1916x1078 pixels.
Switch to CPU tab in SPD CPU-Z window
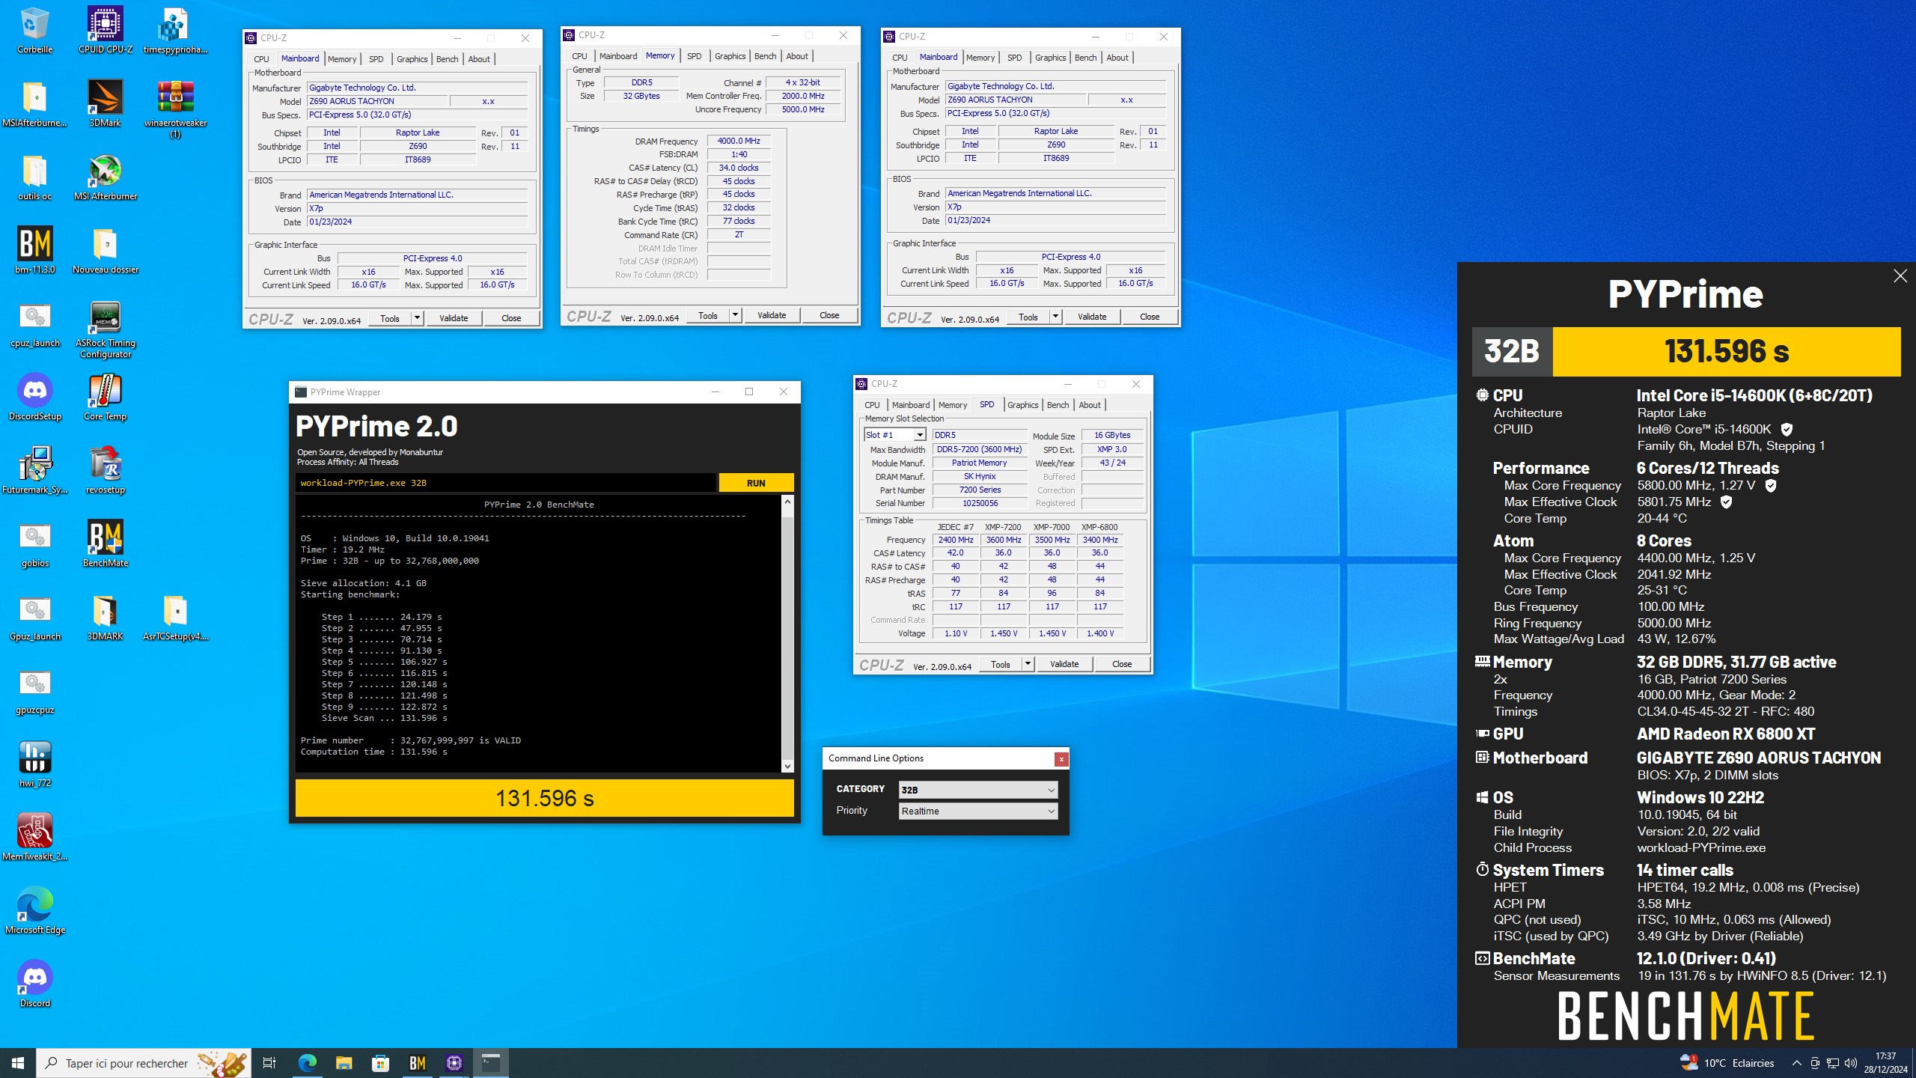point(872,405)
